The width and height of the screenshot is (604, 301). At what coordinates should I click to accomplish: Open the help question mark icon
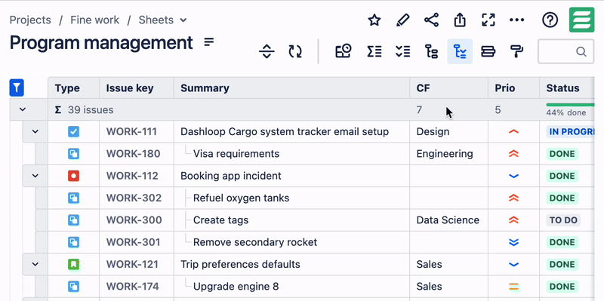pyautogui.click(x=550, y=20)
